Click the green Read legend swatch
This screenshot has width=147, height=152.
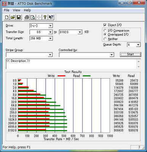click(x=87, y=76)
